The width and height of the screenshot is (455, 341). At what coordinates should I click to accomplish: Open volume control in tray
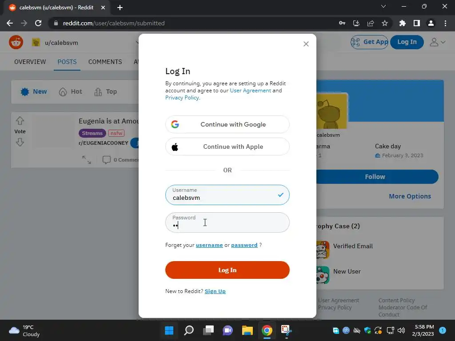[x=401, y=330]
